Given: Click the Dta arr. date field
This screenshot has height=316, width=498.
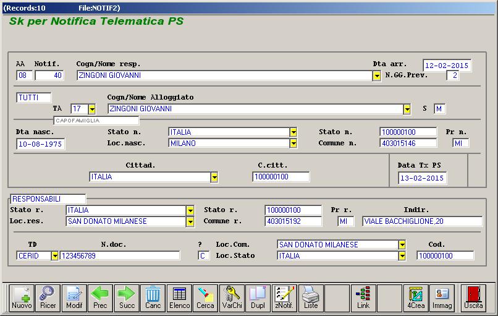Looking at the screenshot, I should [x=447, y=66].
